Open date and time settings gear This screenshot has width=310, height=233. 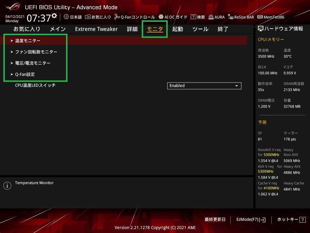coord(54,16)
